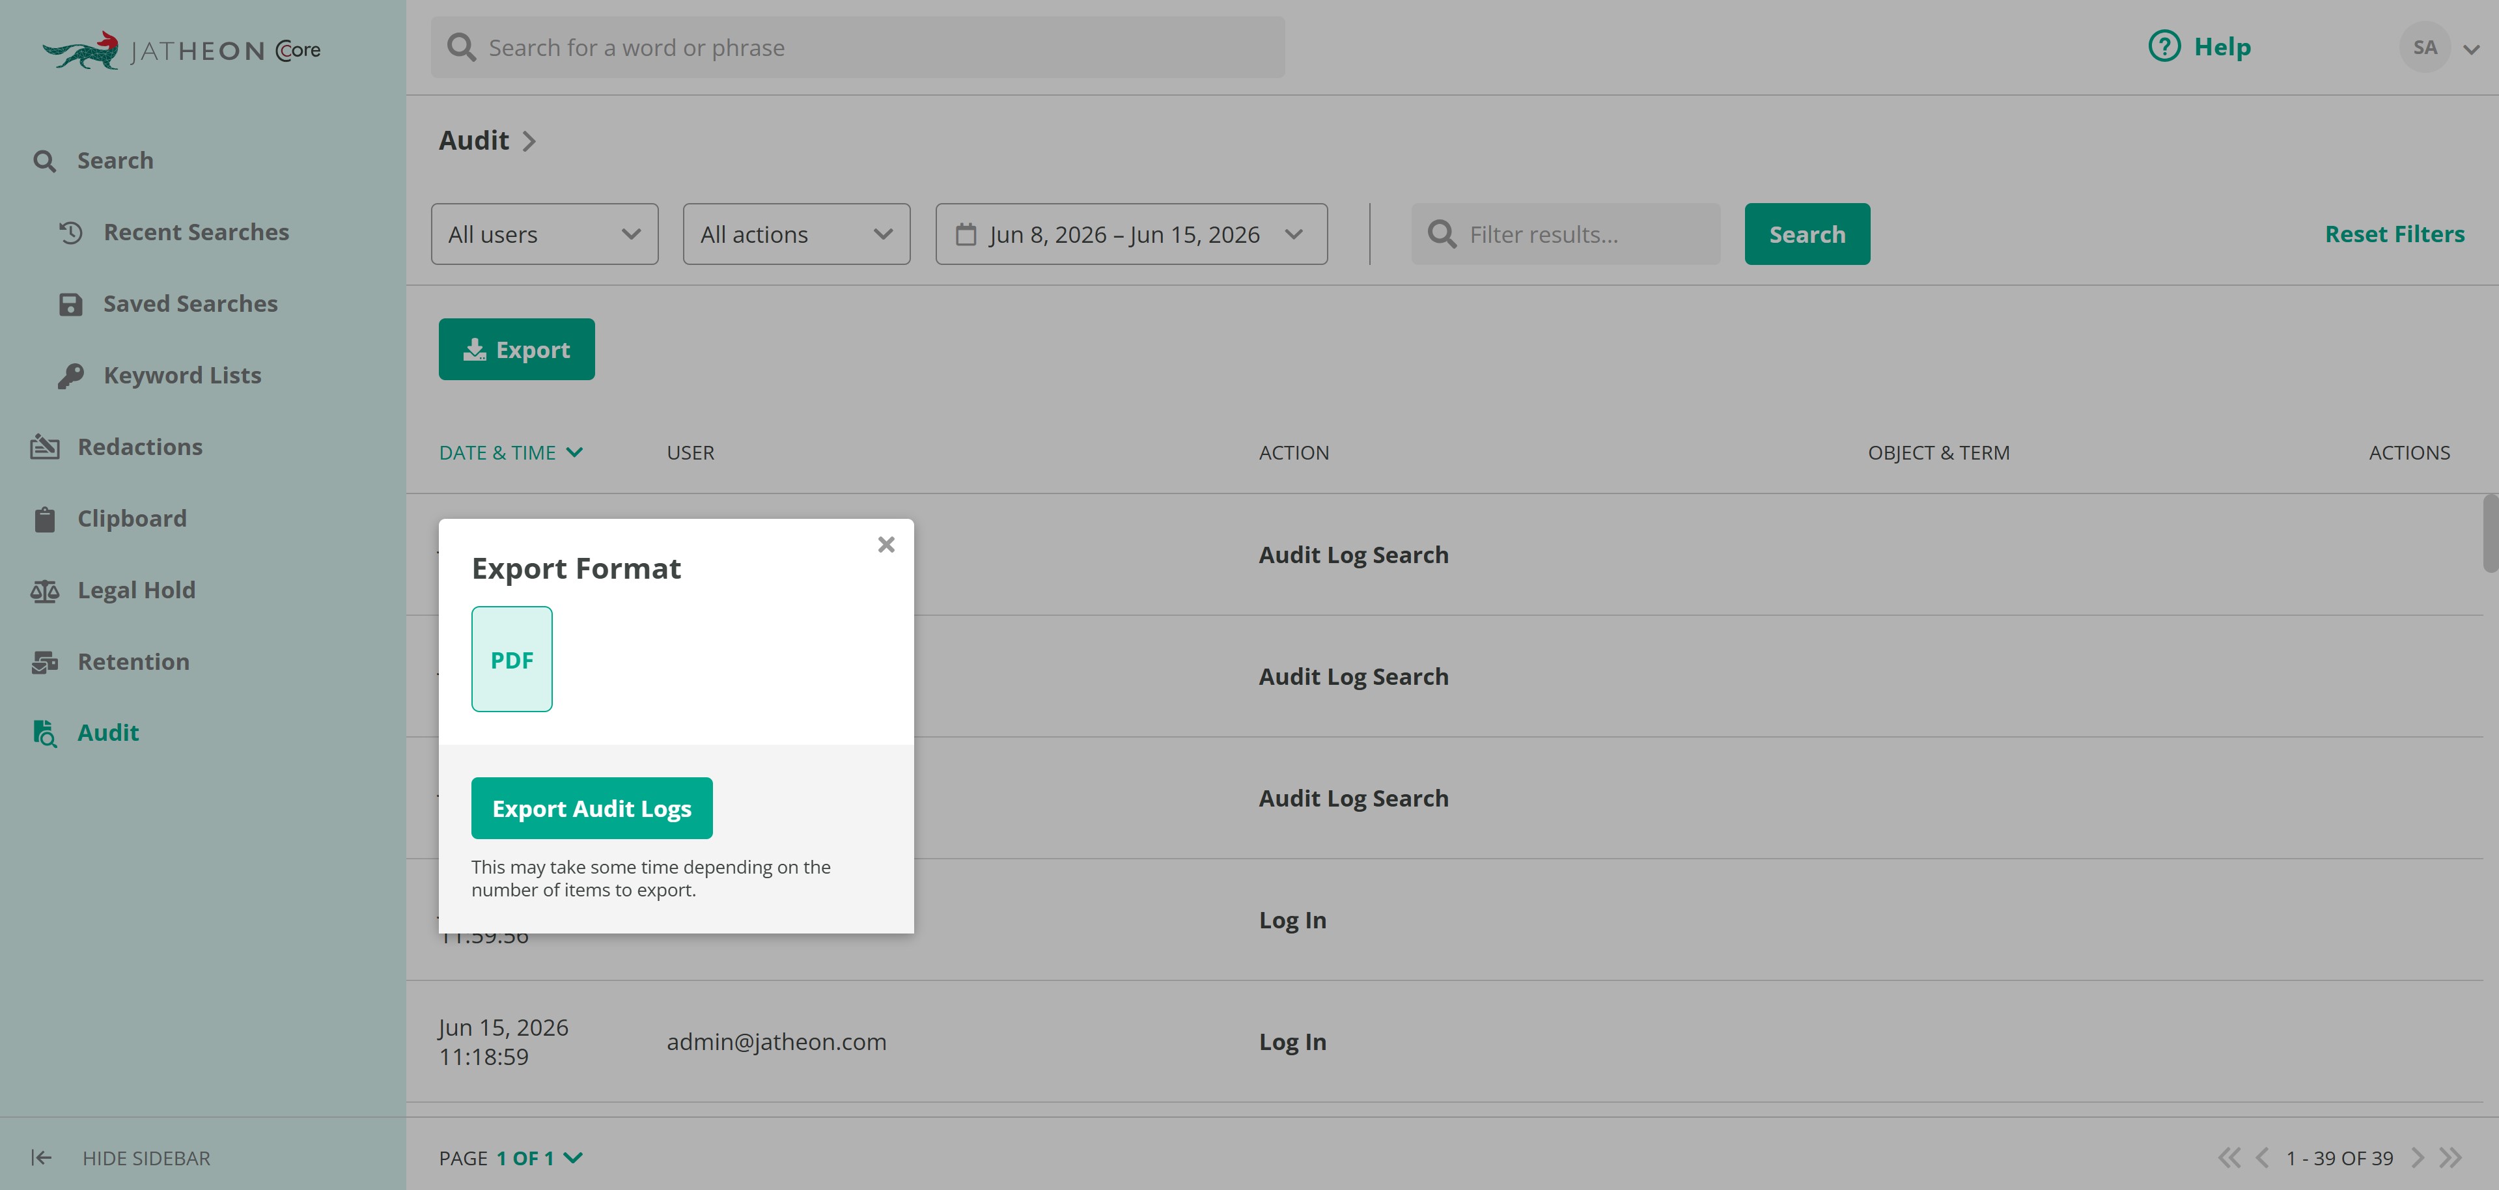Click the Legal Hold scales icon

(45, 590)
